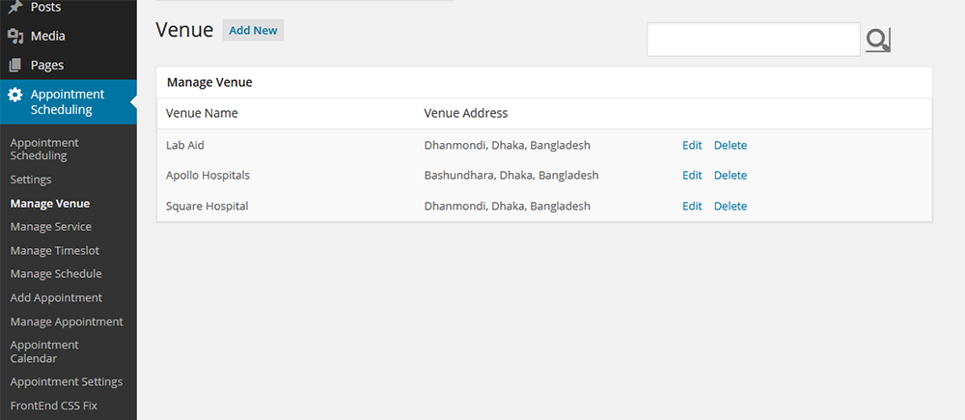Open Manage Service submenu item
Screen dimensions: 965x420
[x=51, y=227]
